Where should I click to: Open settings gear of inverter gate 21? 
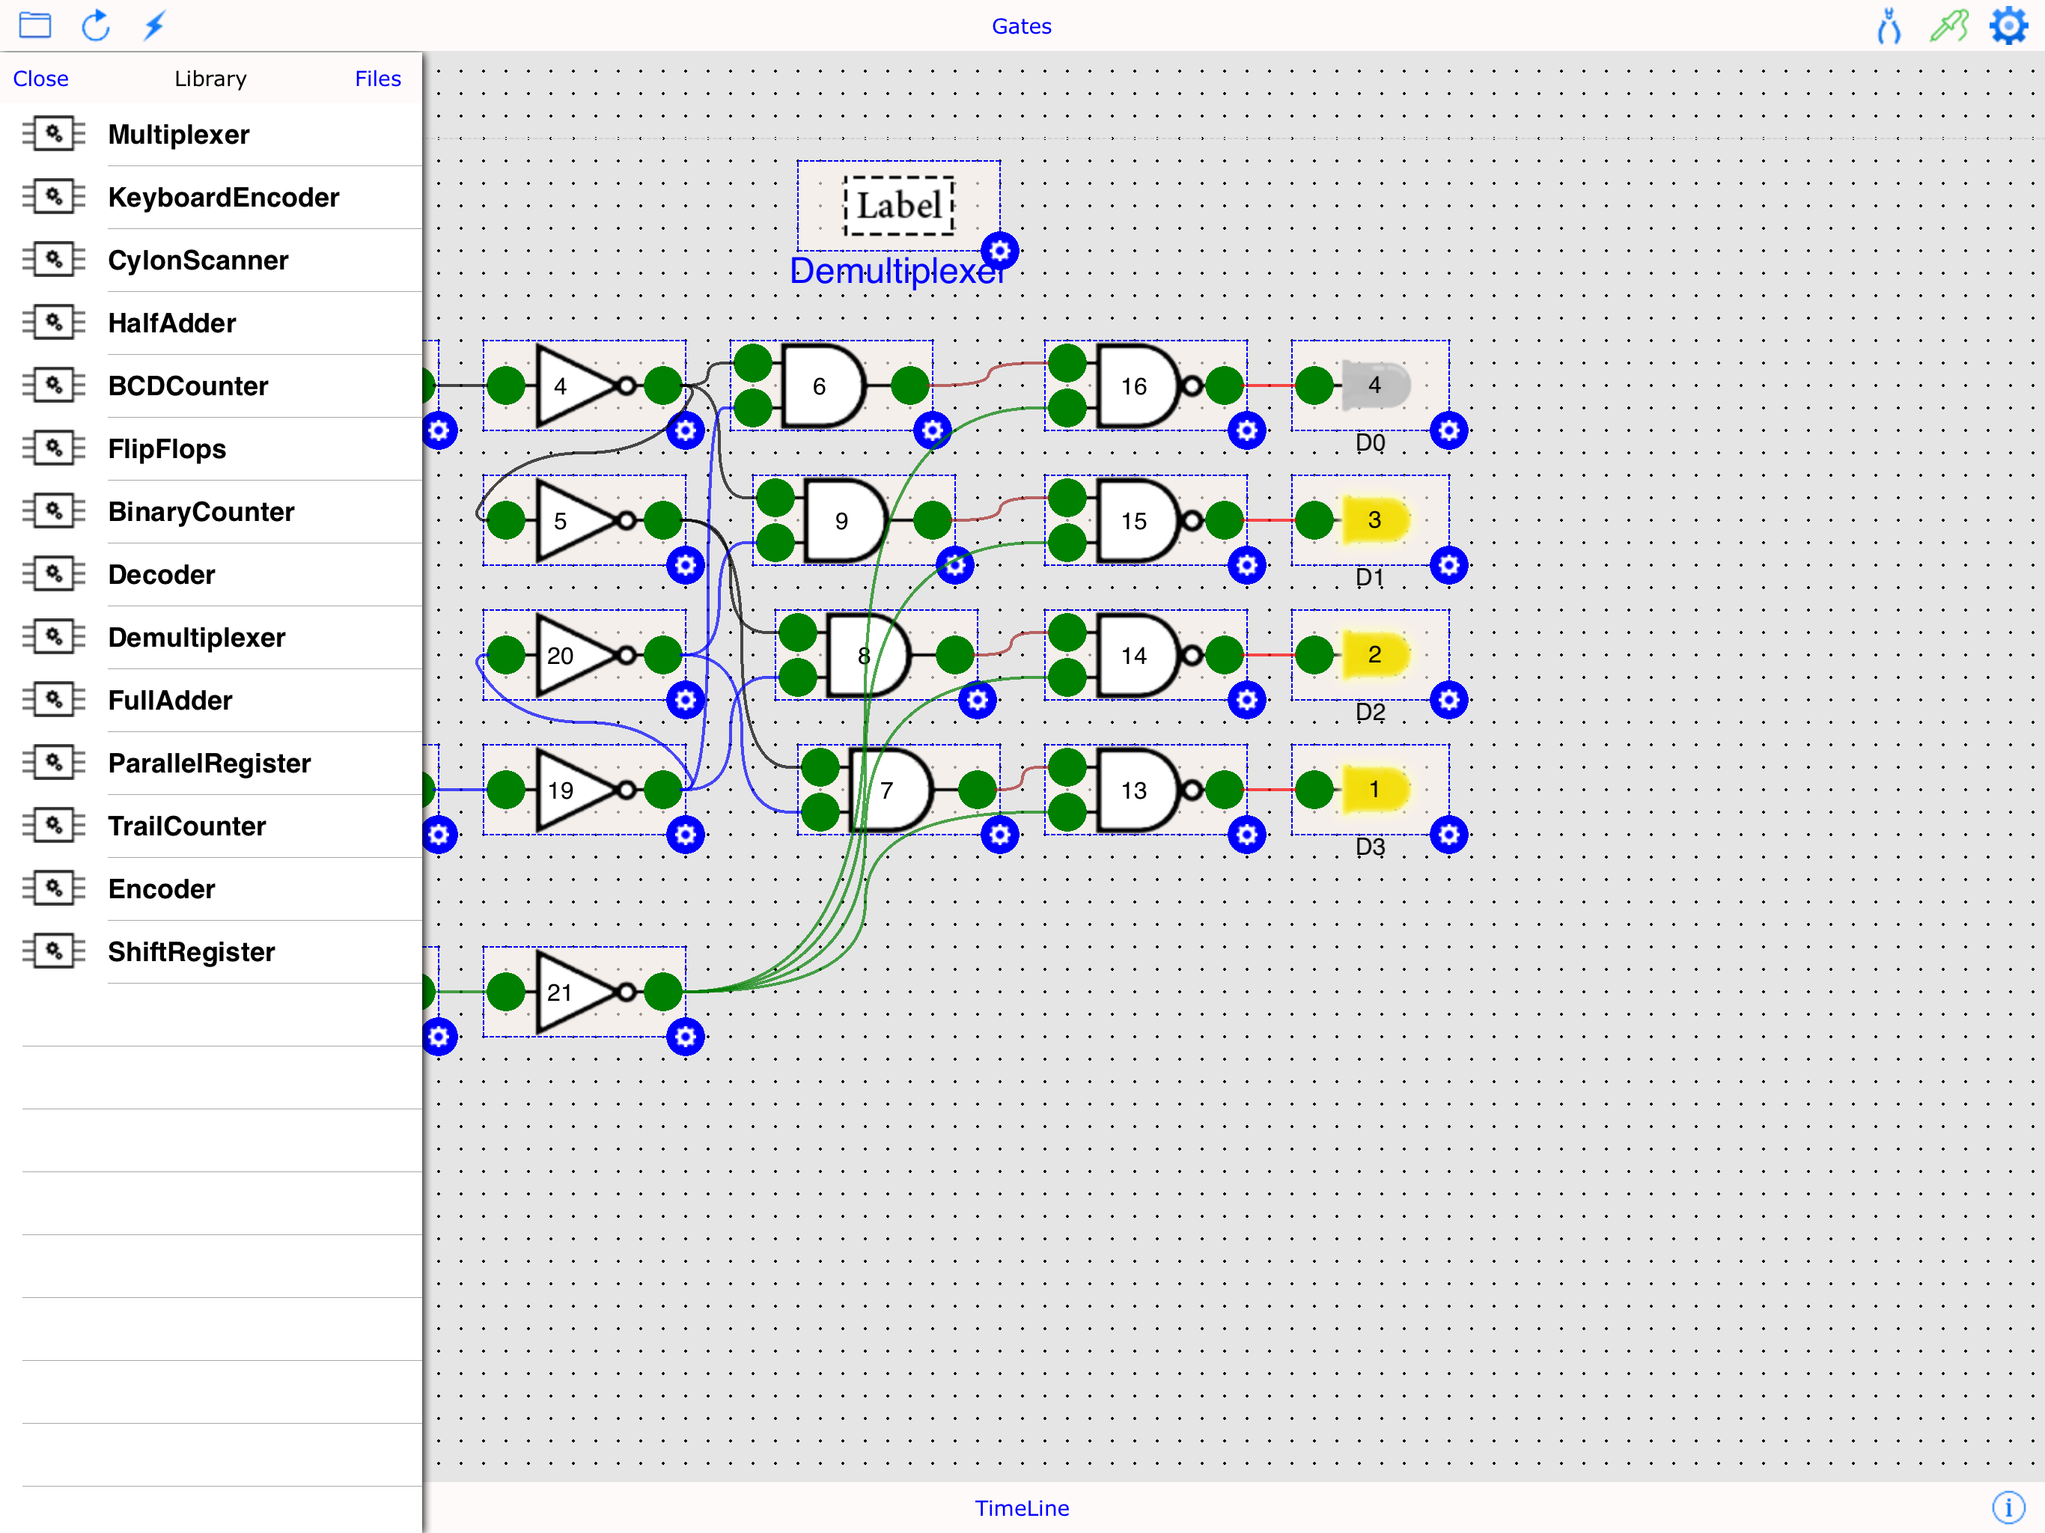coord(685,1037)
